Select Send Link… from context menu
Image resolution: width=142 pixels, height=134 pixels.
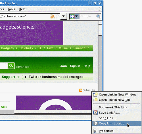(117, 118)
